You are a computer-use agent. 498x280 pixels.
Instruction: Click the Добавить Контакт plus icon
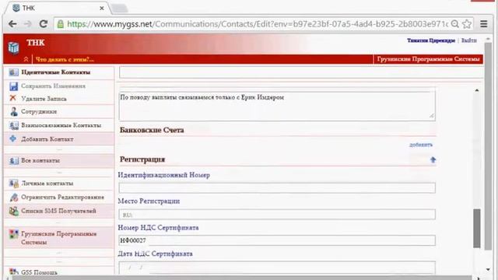click(13, 138)
